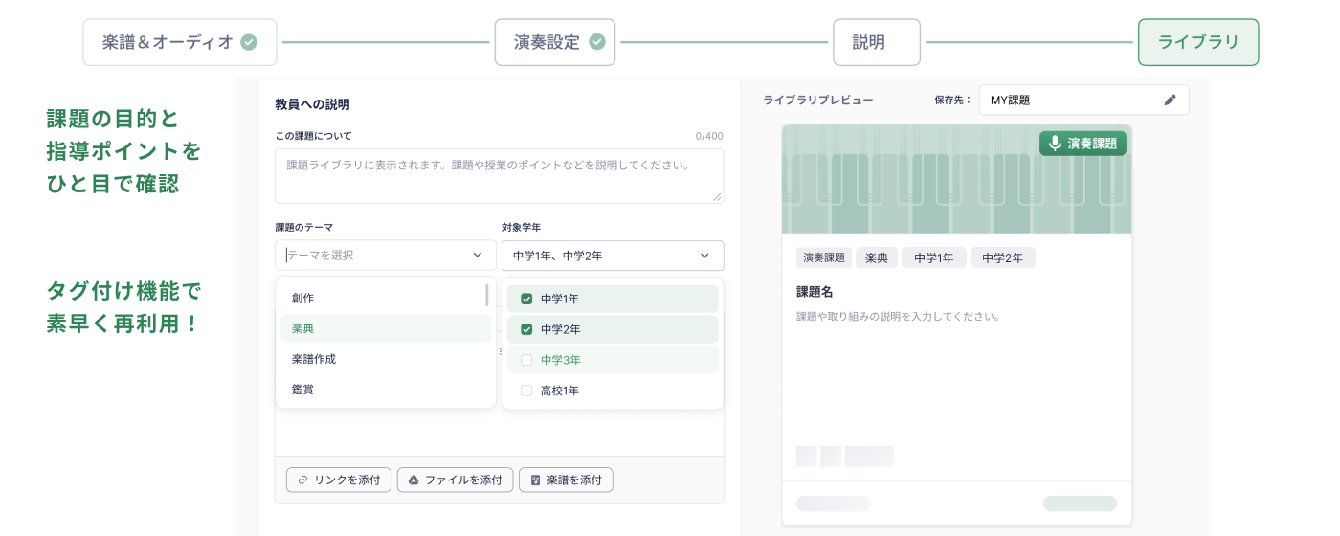The image size is (1340, 536).
Task: Click the pencil edit icon beside MY課題
Action: coord(1170,100)
